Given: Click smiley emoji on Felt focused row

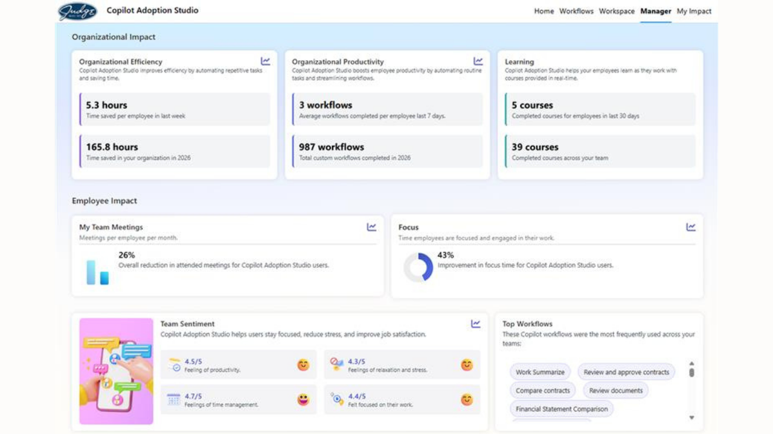Looking at the screenshot, I should (x=467, y=400).
